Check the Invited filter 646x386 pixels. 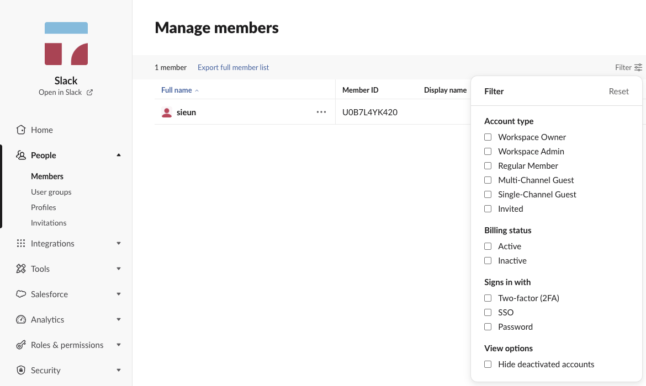pos(488,209)
